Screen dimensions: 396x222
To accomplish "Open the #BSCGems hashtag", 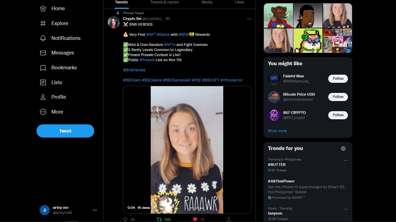I will tap(152, 80).
